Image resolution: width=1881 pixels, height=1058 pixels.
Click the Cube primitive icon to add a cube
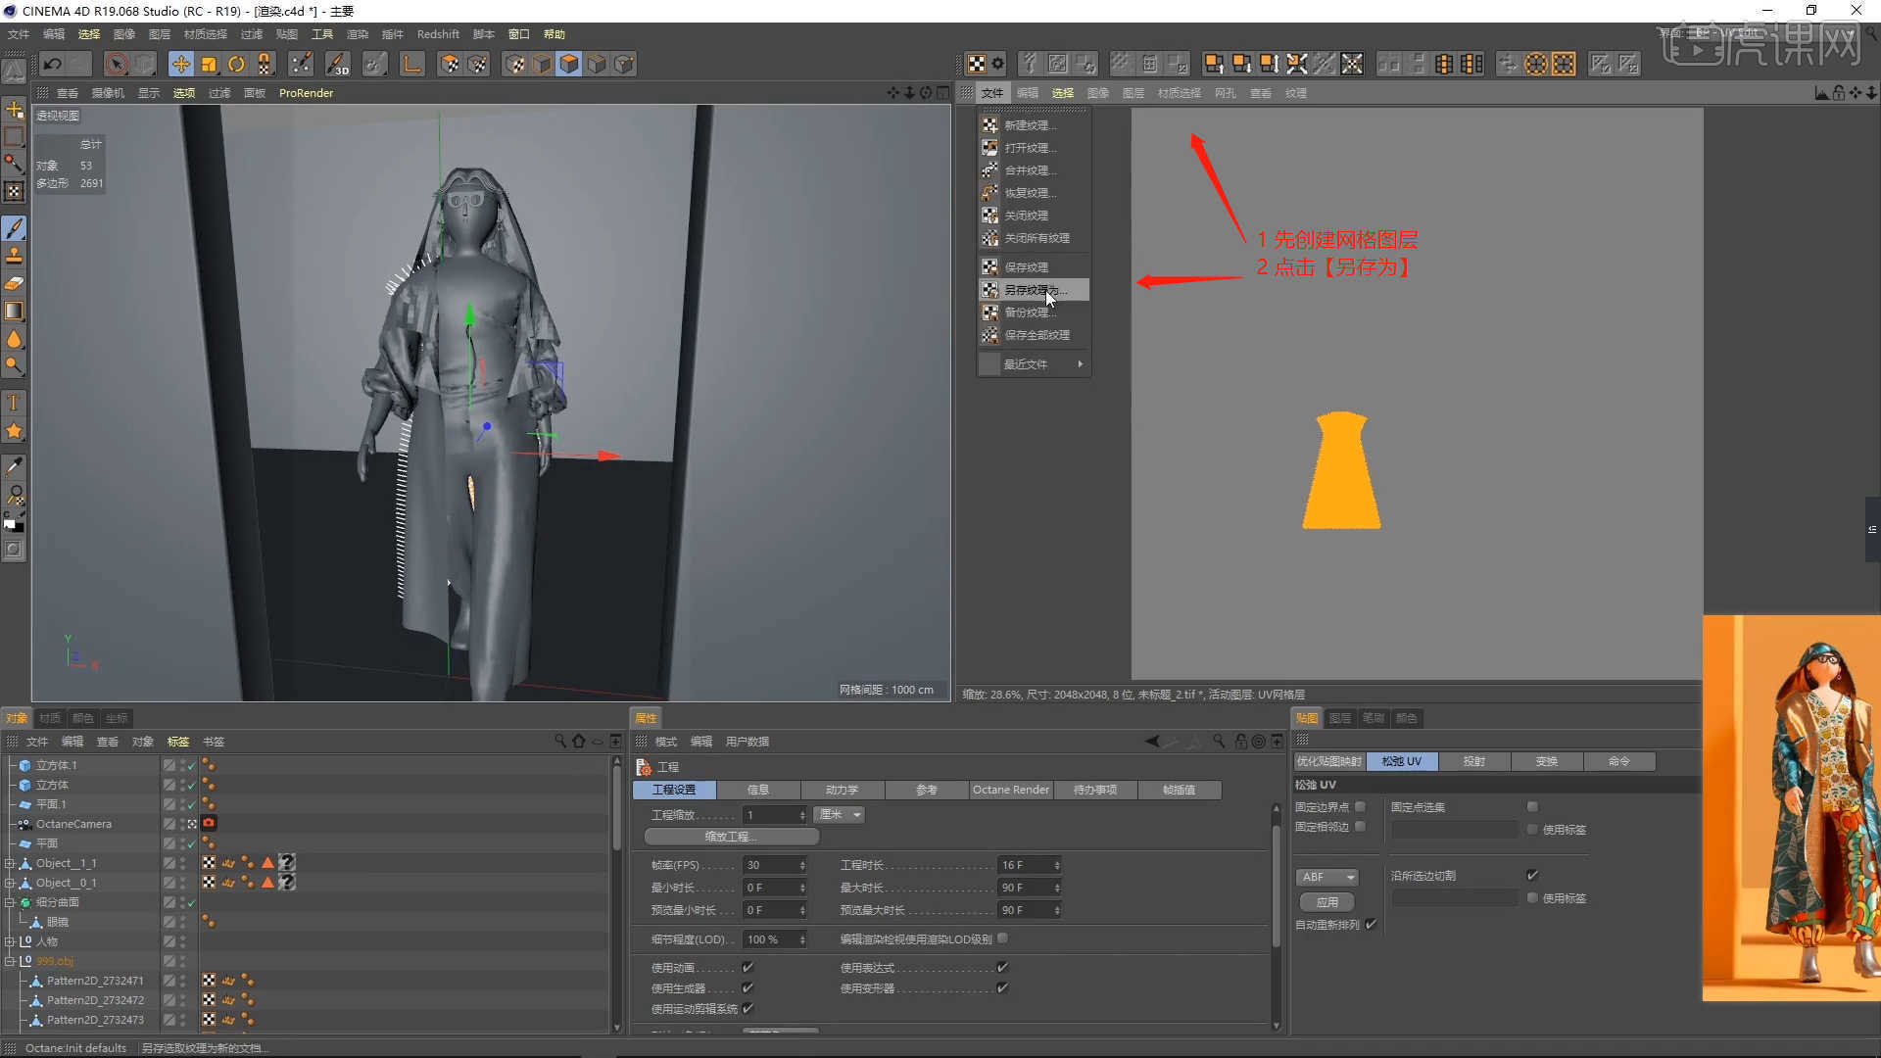coord(568,64)
